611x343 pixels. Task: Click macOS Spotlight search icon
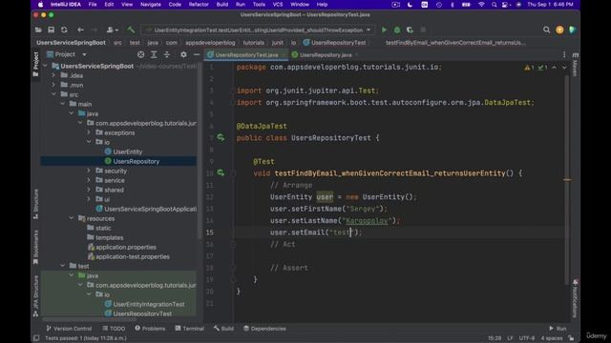(494, 5)
